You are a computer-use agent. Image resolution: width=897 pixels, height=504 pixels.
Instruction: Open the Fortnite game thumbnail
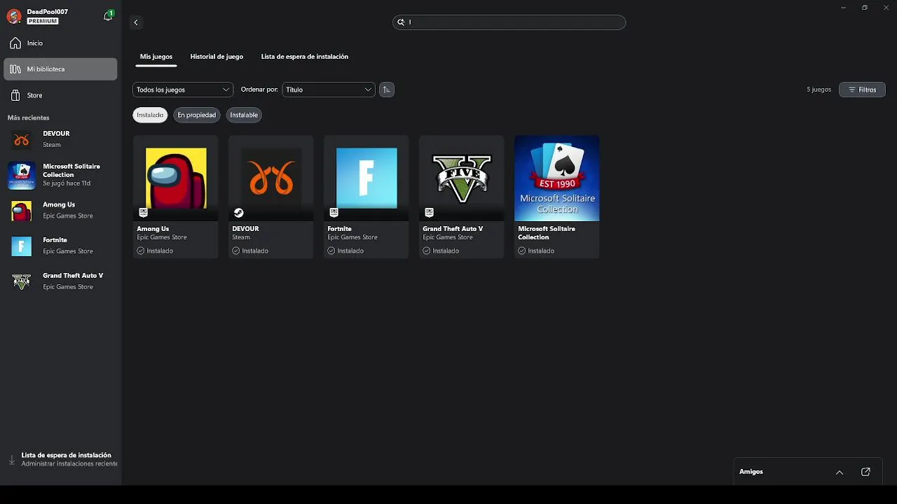coord(367,178)
